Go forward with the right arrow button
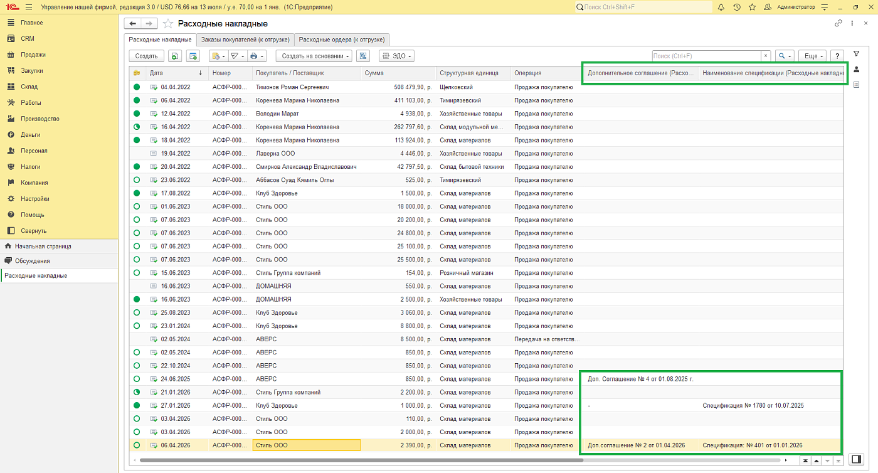Viewport: 878px width, 473px height. click(149, 23)
